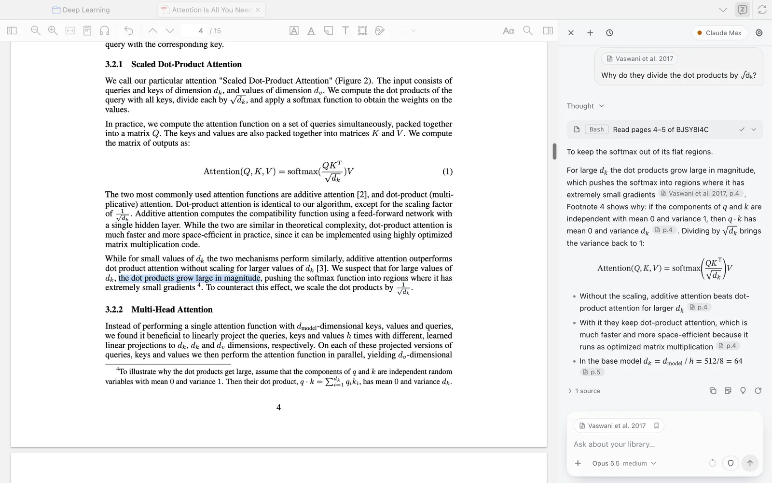The width and height of the screenshot is (772, 483).
Task: Select the area selection tool
Action: [363, 31]
